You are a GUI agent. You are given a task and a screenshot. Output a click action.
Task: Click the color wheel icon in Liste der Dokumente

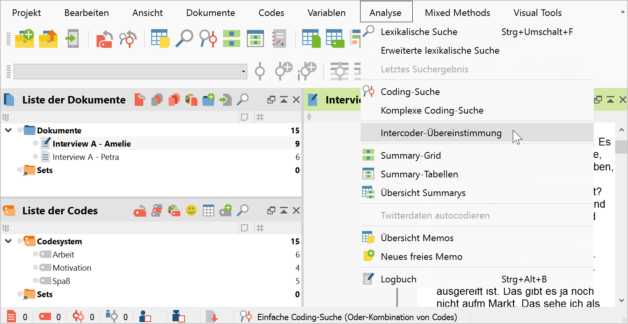(191, 100)
